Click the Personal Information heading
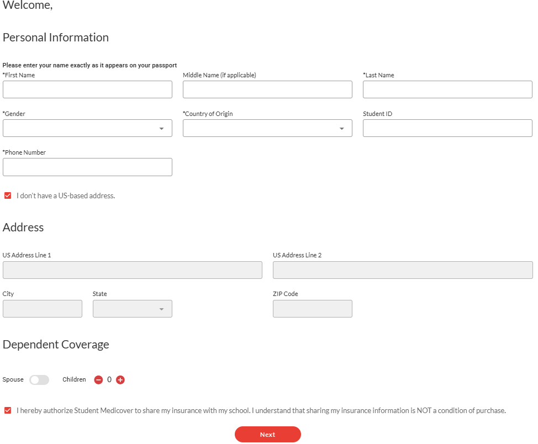 [x=56, y=38]
